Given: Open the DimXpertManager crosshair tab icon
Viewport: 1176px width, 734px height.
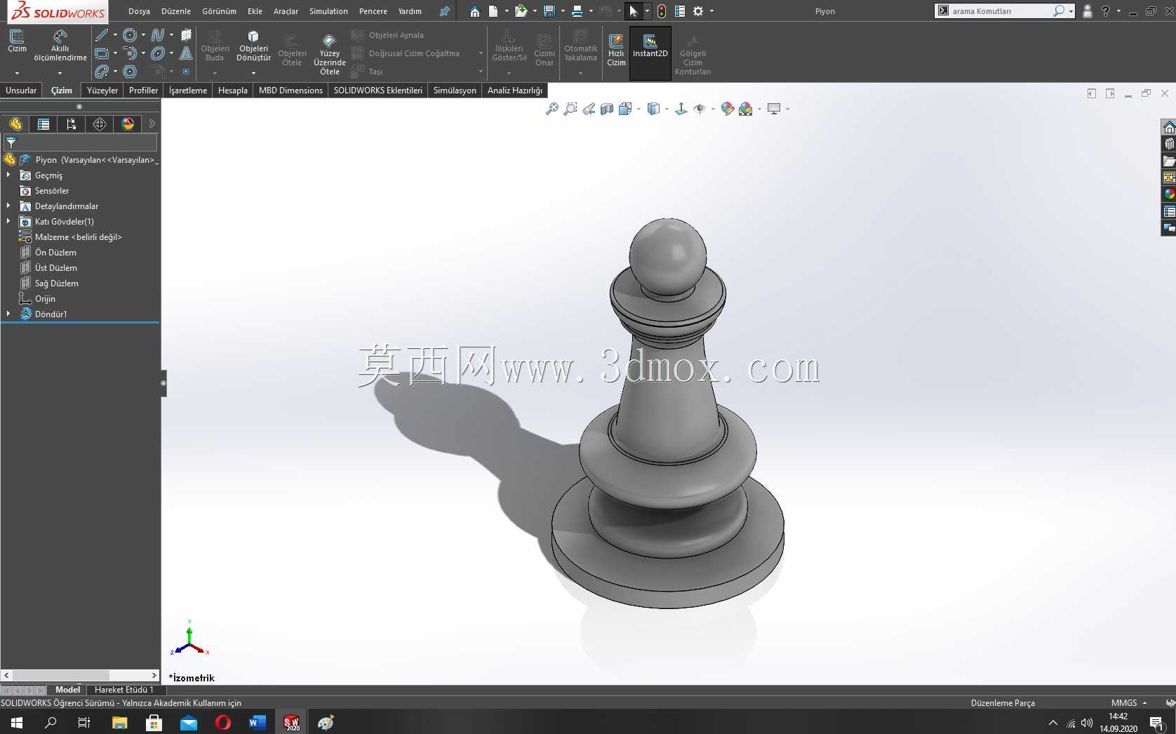Looking at the screenshot, I should point(100,124).
